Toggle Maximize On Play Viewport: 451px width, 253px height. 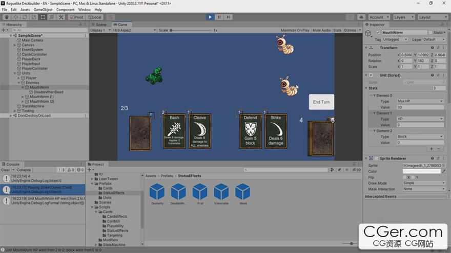point(295,30)
